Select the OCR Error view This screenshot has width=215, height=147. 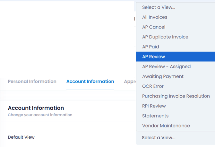click(153, 86)
